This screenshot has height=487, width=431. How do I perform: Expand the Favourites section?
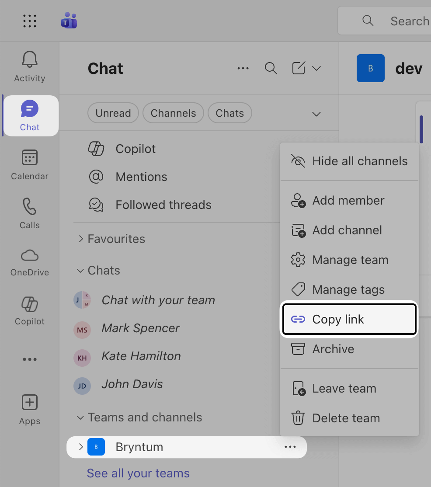pos(80,239)
